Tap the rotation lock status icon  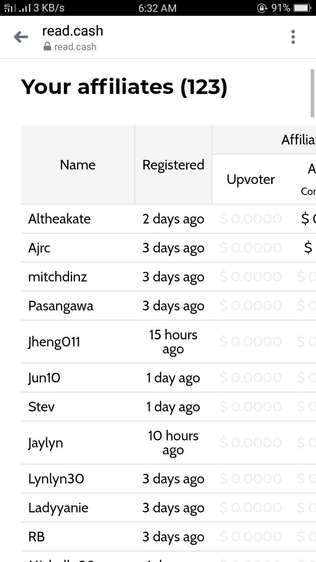(262, 8)
